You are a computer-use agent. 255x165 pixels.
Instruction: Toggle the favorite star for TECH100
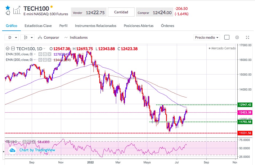[x=8, y=7]
